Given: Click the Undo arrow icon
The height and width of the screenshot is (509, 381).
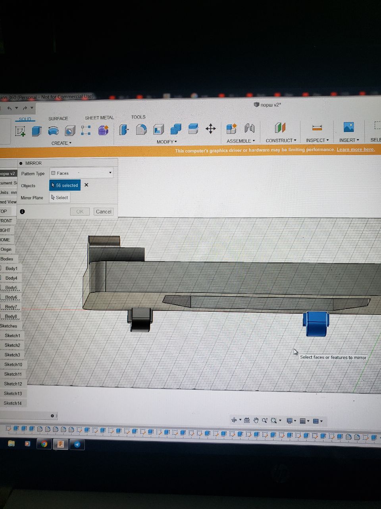Looking at the screenshot, I should click(x=9, y=108).
